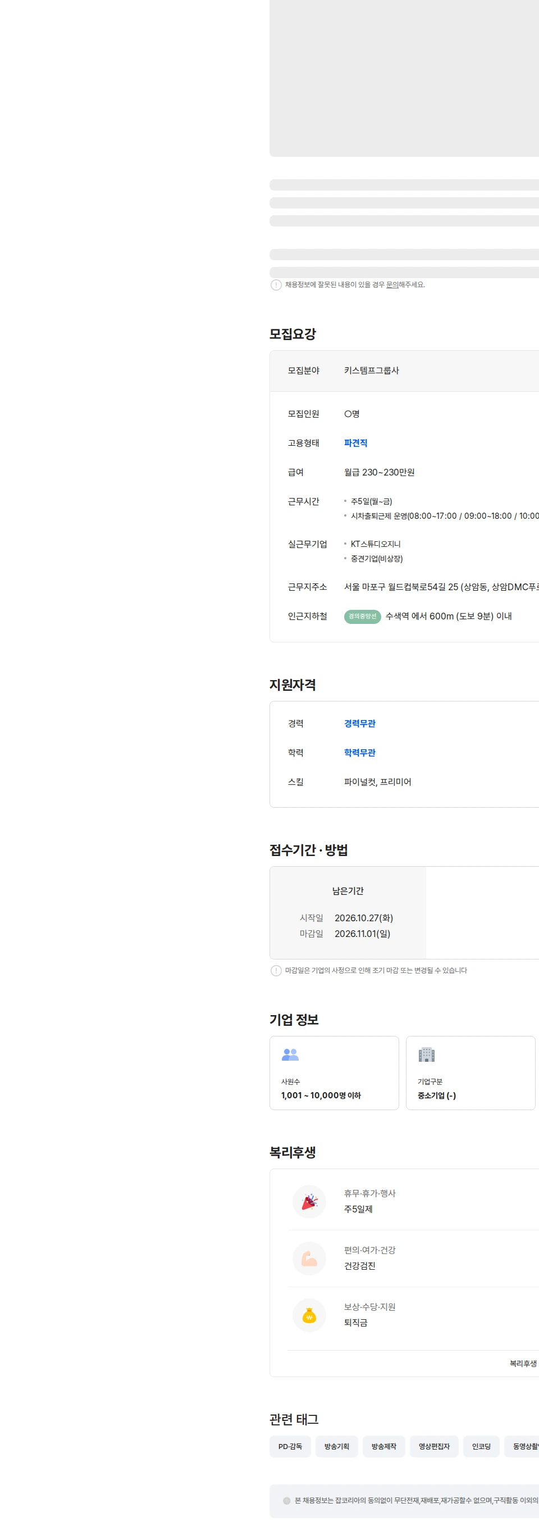Click the 사원수 people icon
Viewport: 539px width, 1530px height.
pos(290,1054)
